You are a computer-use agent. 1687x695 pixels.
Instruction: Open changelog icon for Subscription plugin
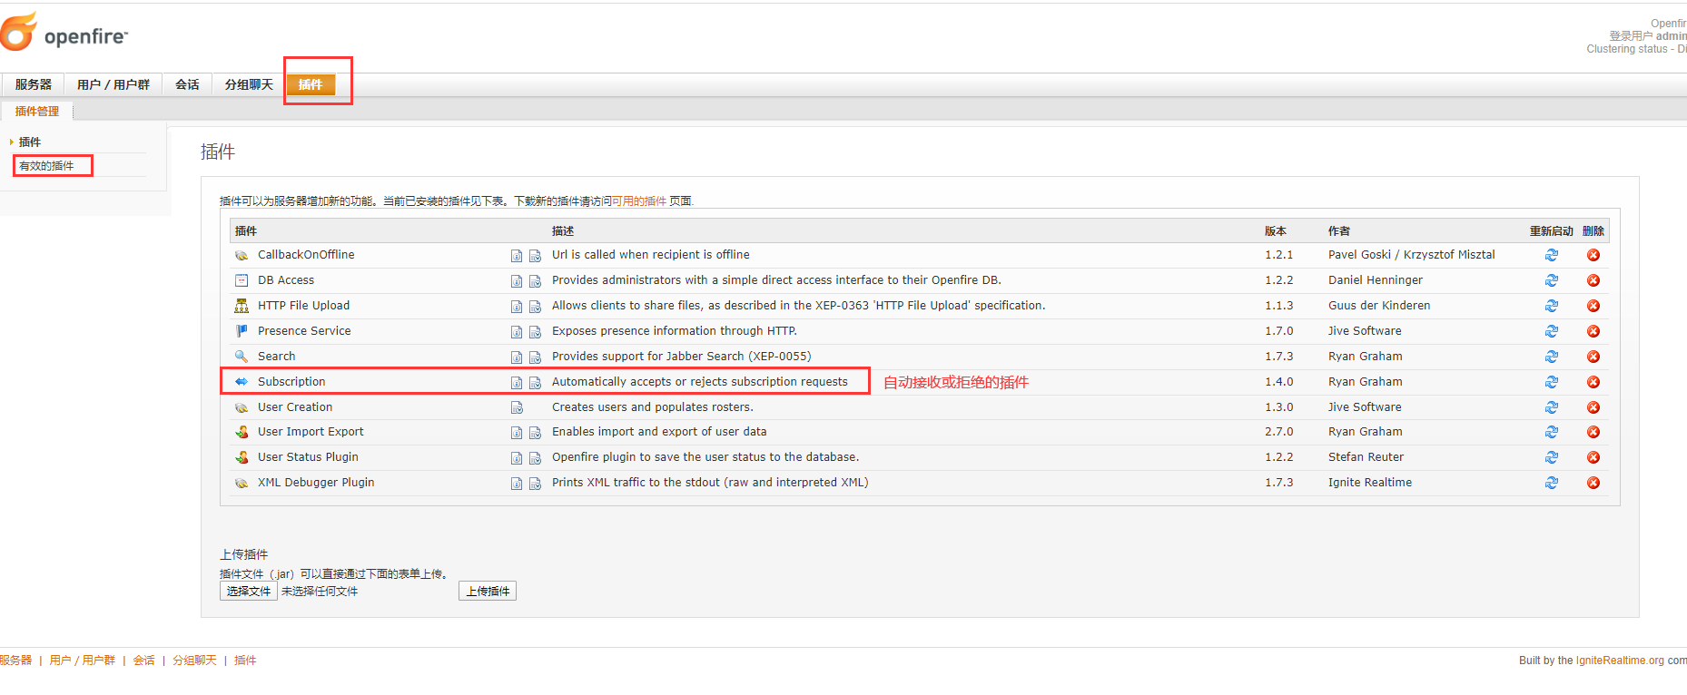[x=535, y=383]
